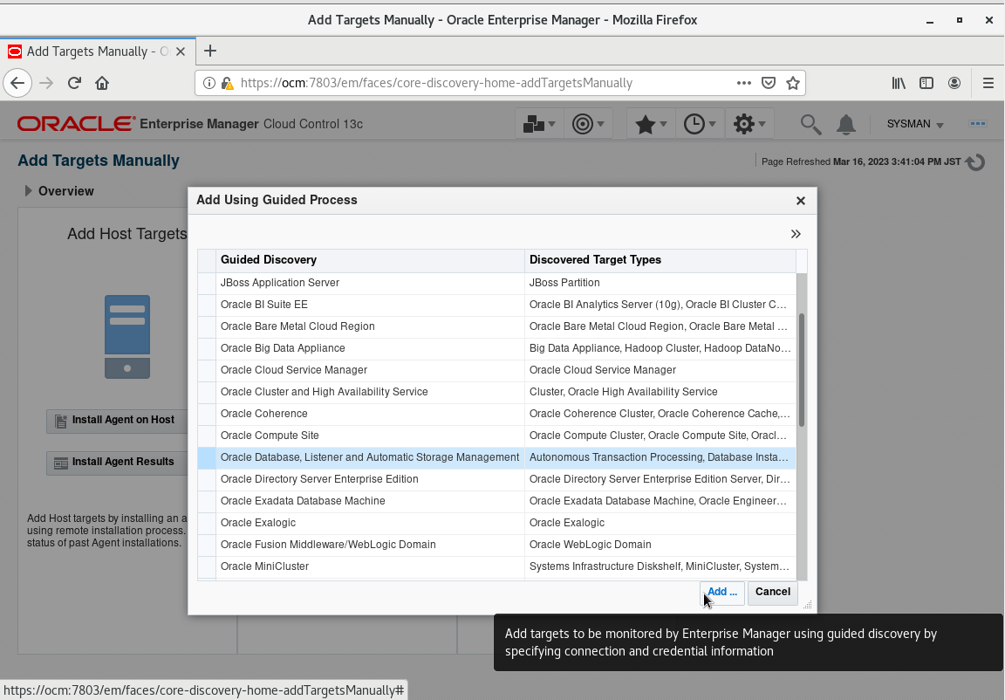Save page to Pocket icon
1005x700 pixels.
769,83
